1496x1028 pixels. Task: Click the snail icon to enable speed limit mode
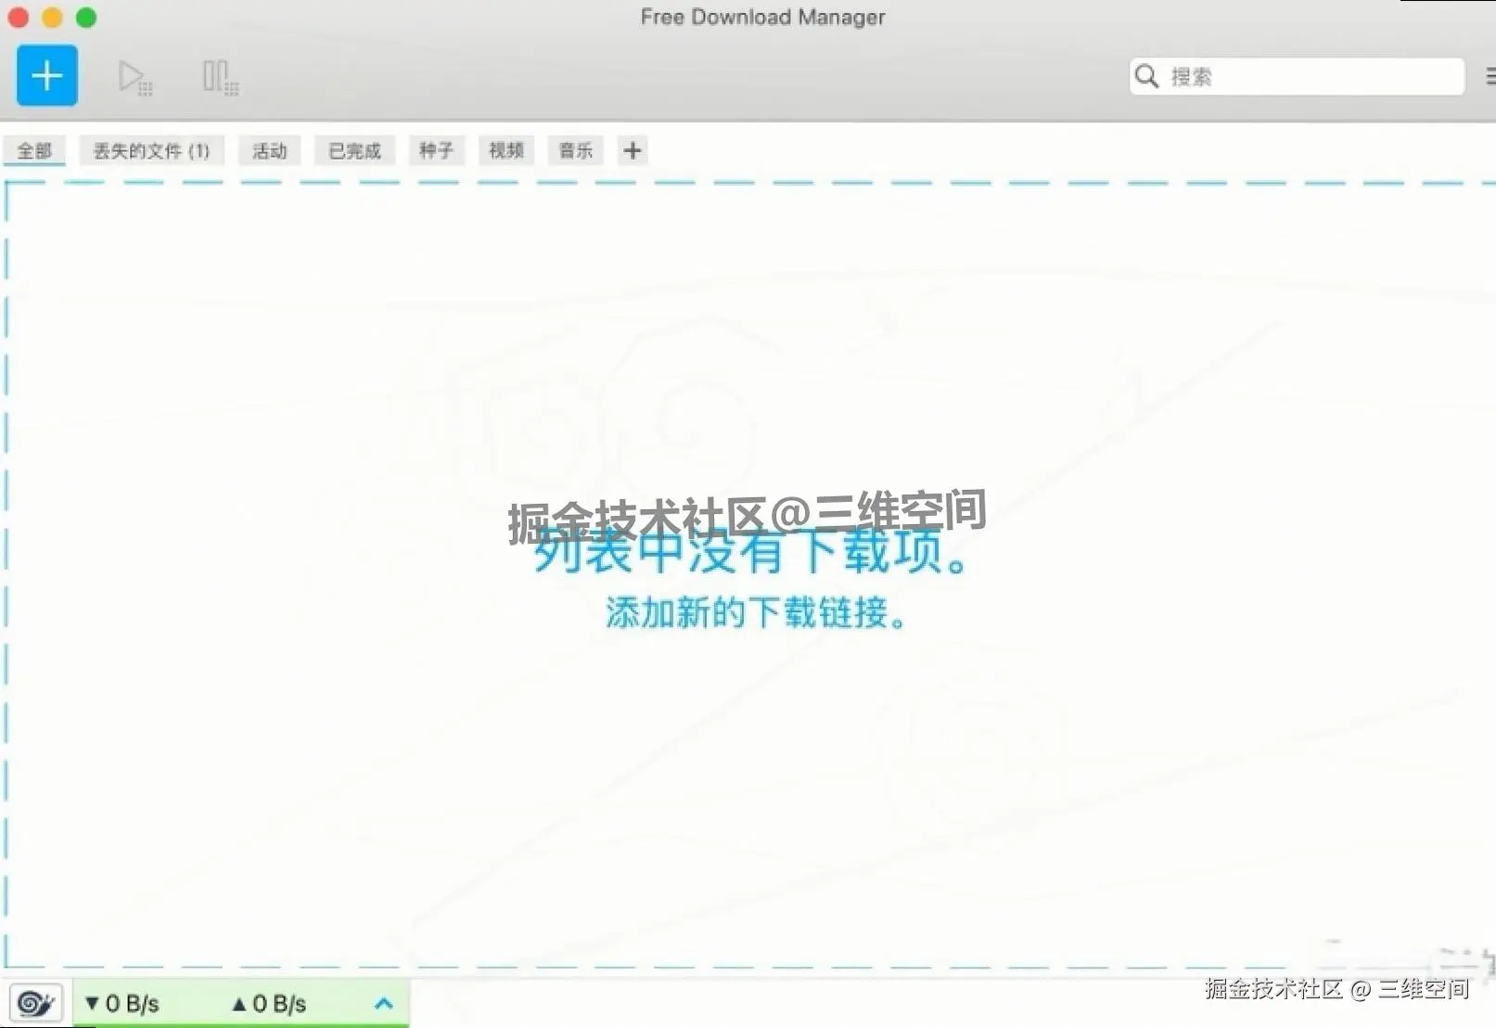34,1003
